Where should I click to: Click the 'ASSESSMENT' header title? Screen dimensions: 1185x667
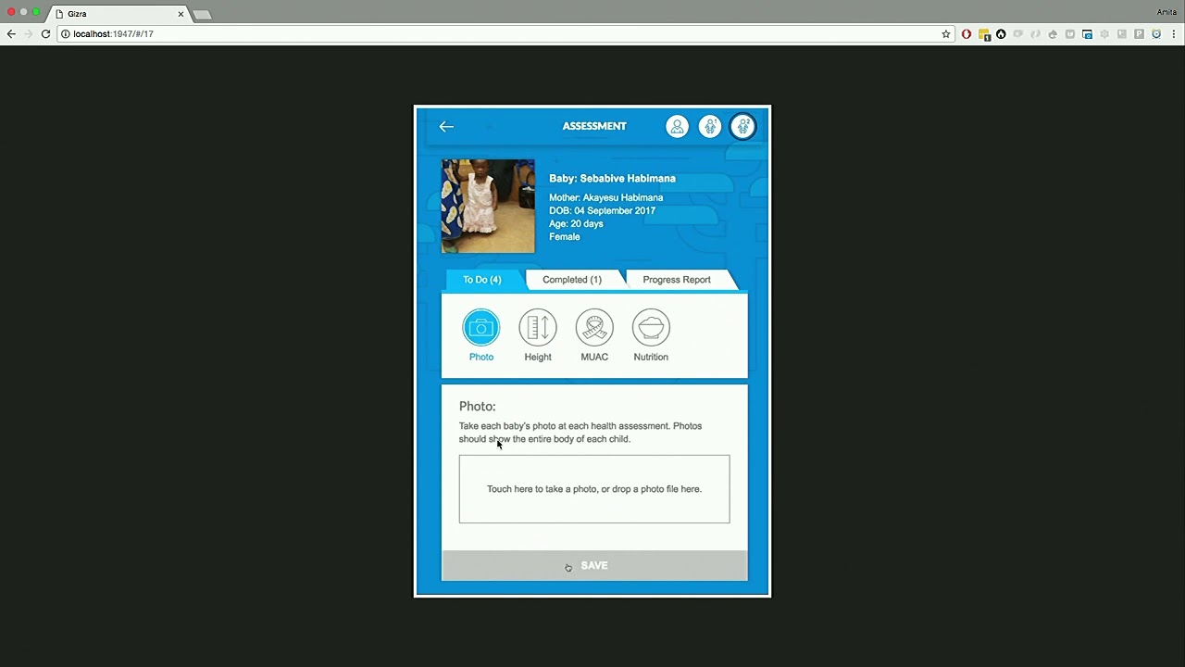pyautogui.click(x=594, y=126)
